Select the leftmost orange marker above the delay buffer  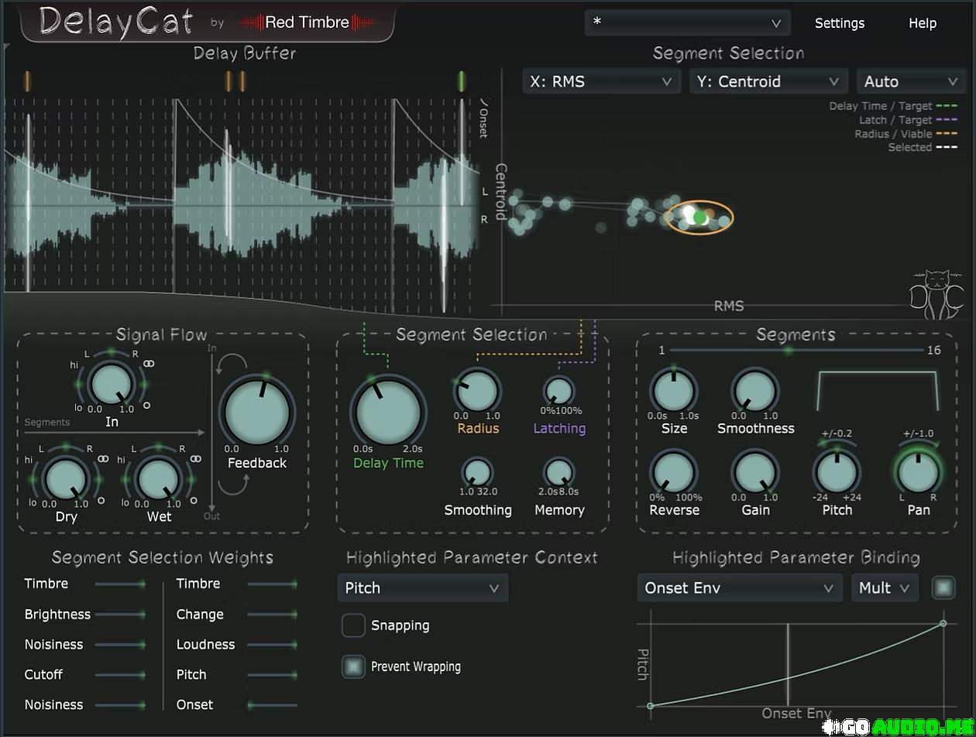tap(28, 81)
